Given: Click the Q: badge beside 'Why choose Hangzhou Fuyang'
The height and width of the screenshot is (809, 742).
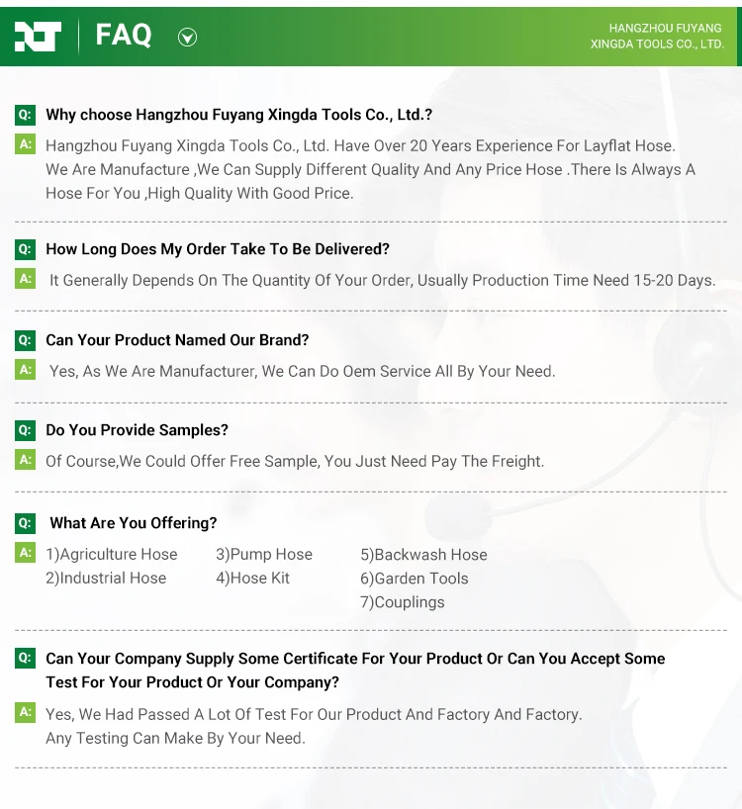Looking at the screenshot, I should 25,114.
